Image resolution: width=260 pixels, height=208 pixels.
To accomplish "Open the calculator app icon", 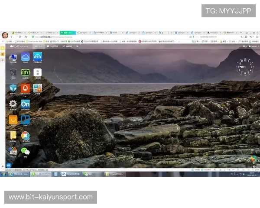I will pyautogui.click(x=38, y=88).
